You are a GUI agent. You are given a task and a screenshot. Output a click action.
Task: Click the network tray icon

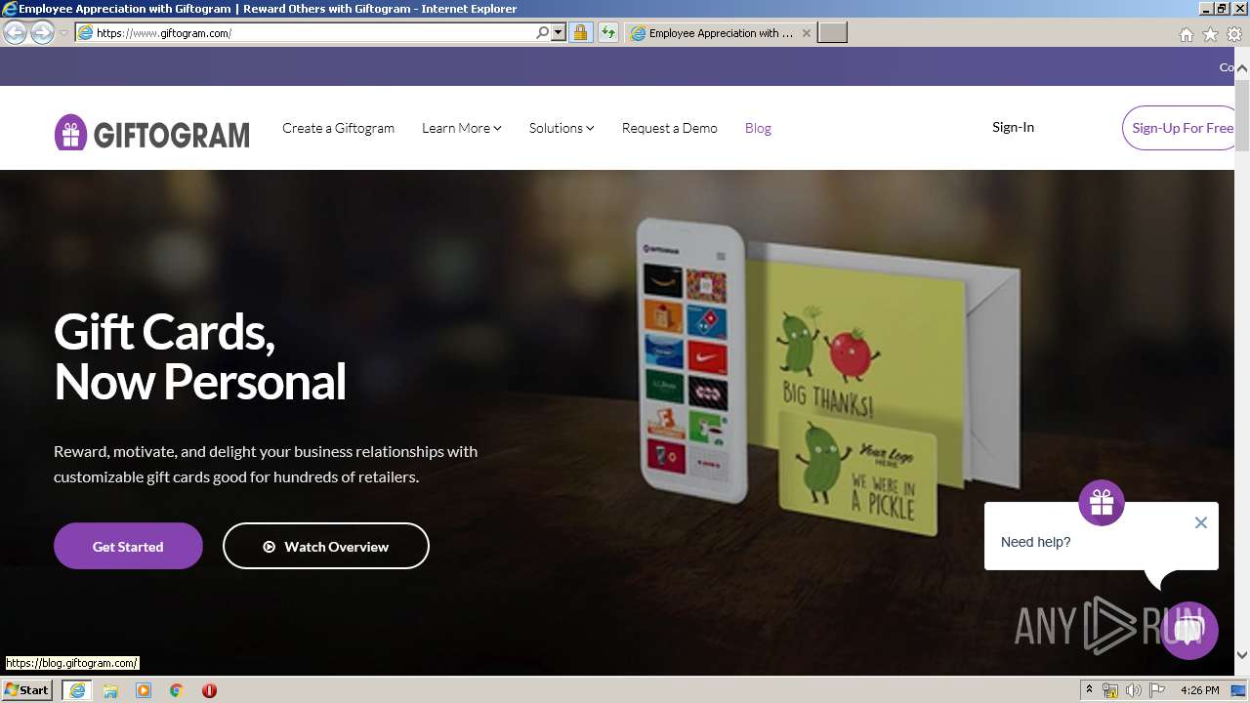pyautogui.click(x=1110, y=690)
